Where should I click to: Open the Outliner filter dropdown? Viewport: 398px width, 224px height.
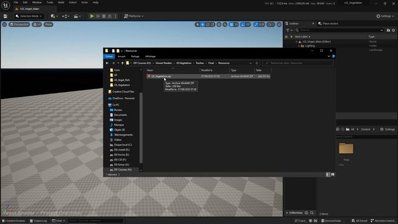[x=289, y=30]
